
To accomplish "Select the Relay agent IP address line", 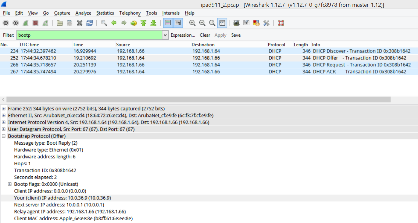I will [x=70, y=212].
